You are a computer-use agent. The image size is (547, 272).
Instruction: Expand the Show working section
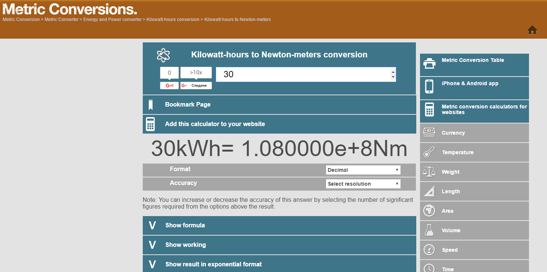click(280, 245)
